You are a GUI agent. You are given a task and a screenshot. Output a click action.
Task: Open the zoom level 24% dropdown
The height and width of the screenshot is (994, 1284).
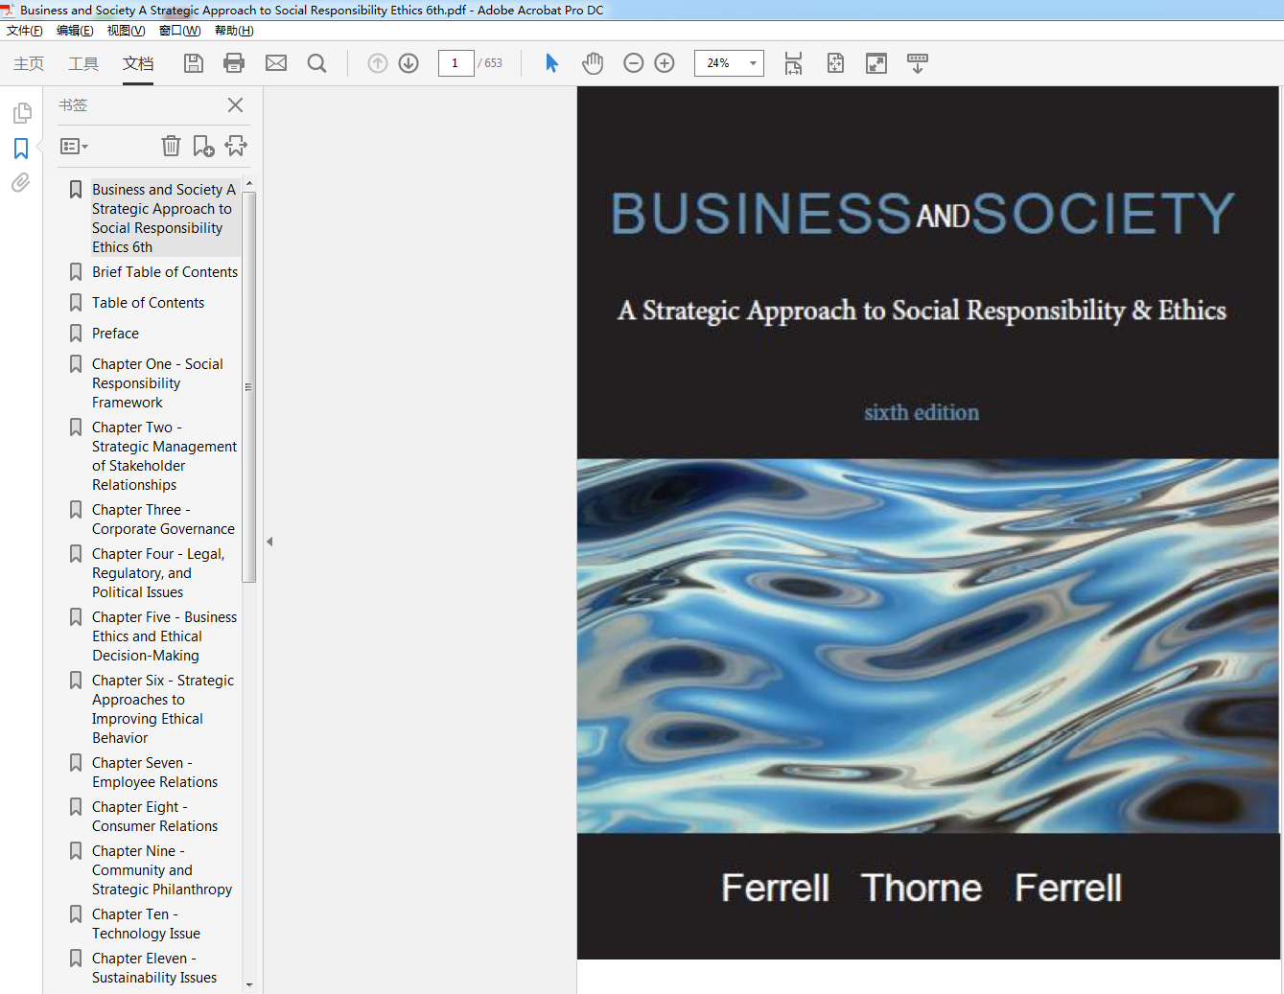[x=753, y=63]
